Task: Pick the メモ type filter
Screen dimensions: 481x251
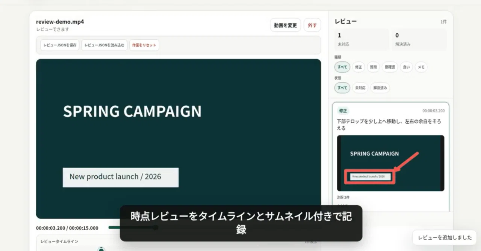Action: [x=421, y=67]
